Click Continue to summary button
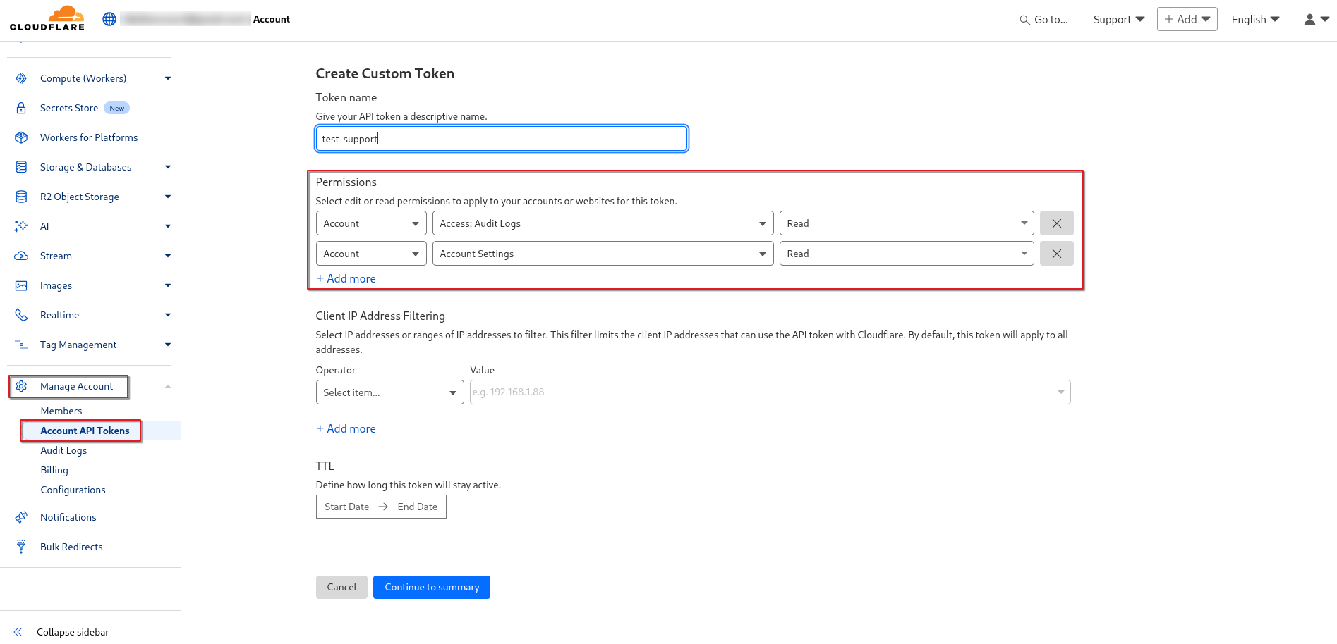This screenshot has height=644, width=1337. pyautogui.click(x=432, y=587)
